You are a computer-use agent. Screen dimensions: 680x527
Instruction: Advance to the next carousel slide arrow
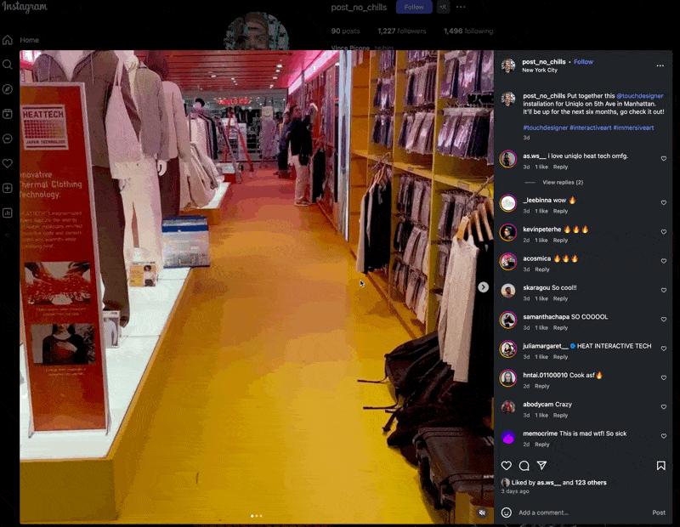[483, 287]
